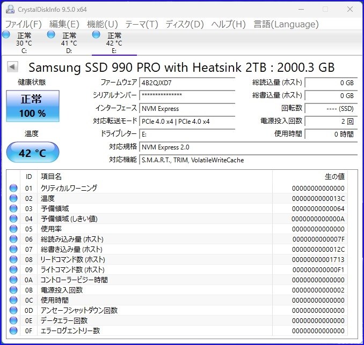This screenshot has height=345, width=364.
Task: Open the ファイル(F) menu
Action: click(23, 24)
